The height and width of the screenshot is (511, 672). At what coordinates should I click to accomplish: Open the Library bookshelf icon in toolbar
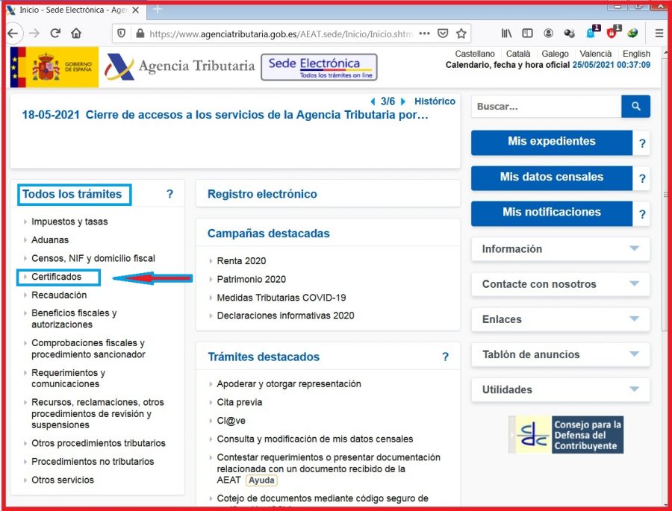(x=507, y=34)
